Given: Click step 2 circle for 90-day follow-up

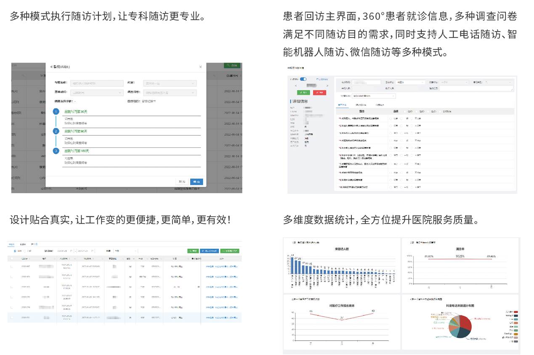Looking at the screenshot, I should pyautogui.click(x=56, y=131).
